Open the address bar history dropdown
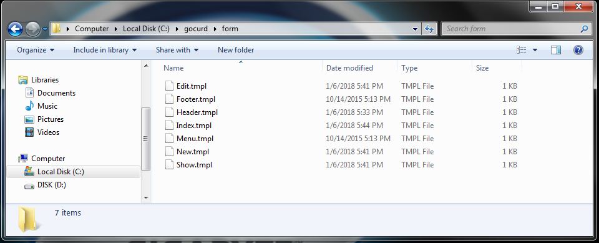The height and width of the screenshot is (243, 599). pos(416,29)
